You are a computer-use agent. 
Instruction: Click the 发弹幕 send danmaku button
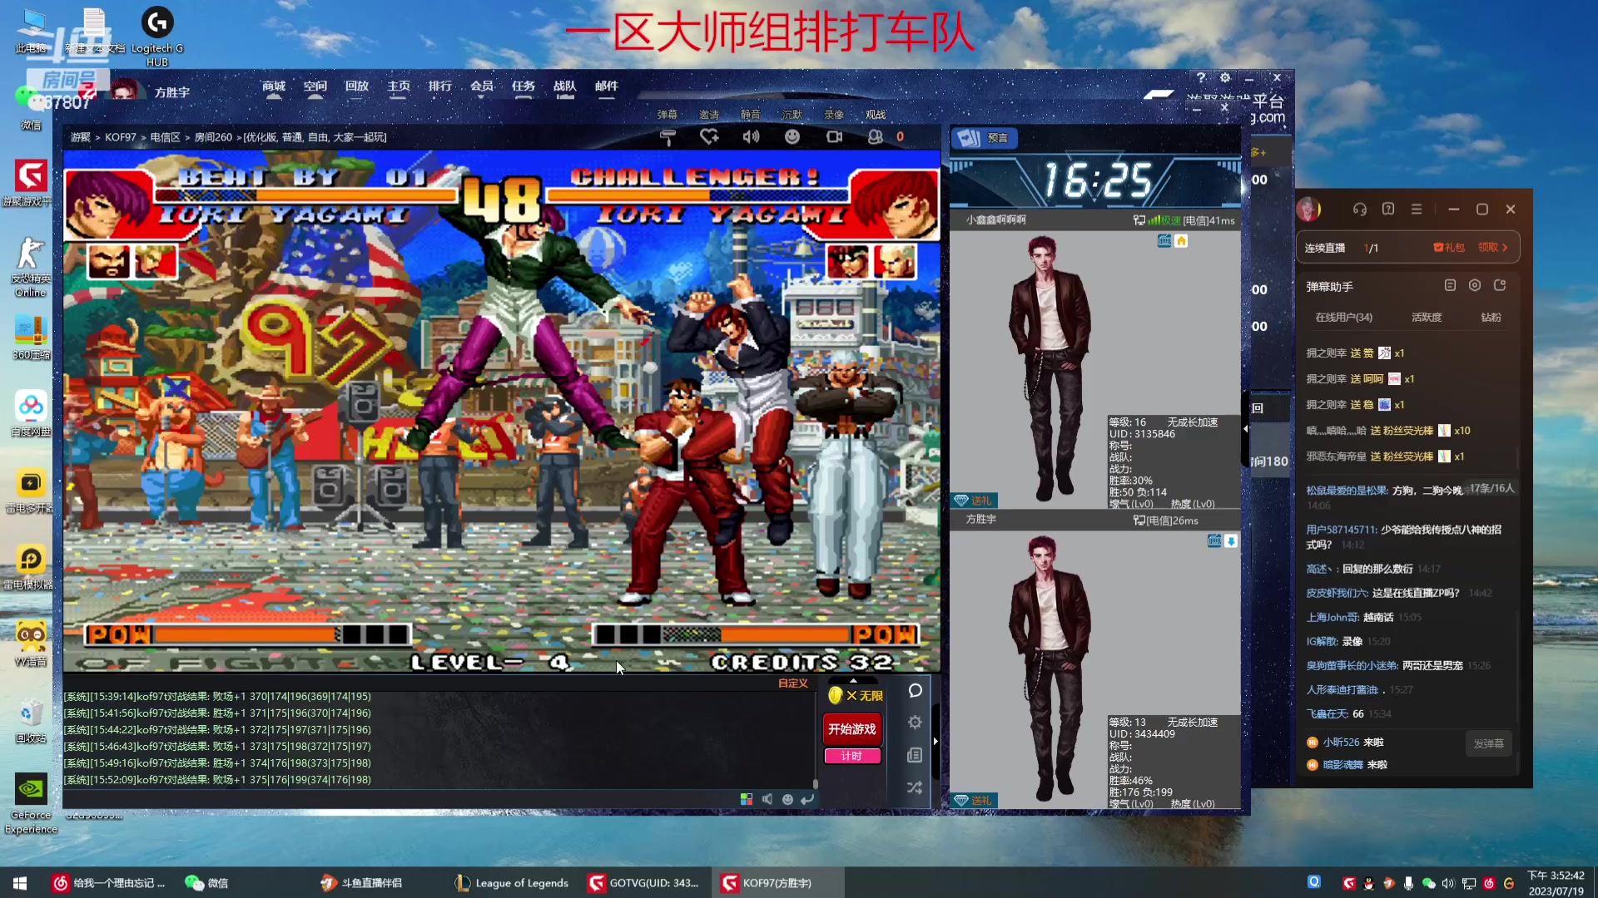1488,743
